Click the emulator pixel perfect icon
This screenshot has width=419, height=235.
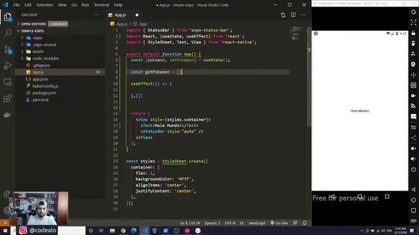tap(413, 23)
